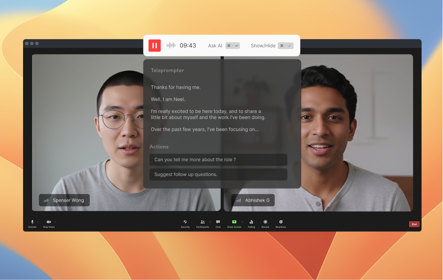Screen dimensions: 443x280
Task: Click the line 'Well, I am Neel.'
Action: [x=168, y=99]
